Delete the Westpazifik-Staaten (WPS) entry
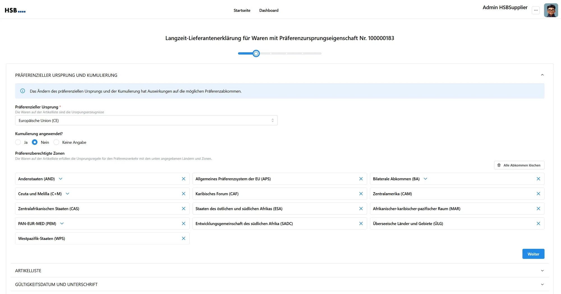The width and height of the screenshot is (561, 294). point(184,238)
